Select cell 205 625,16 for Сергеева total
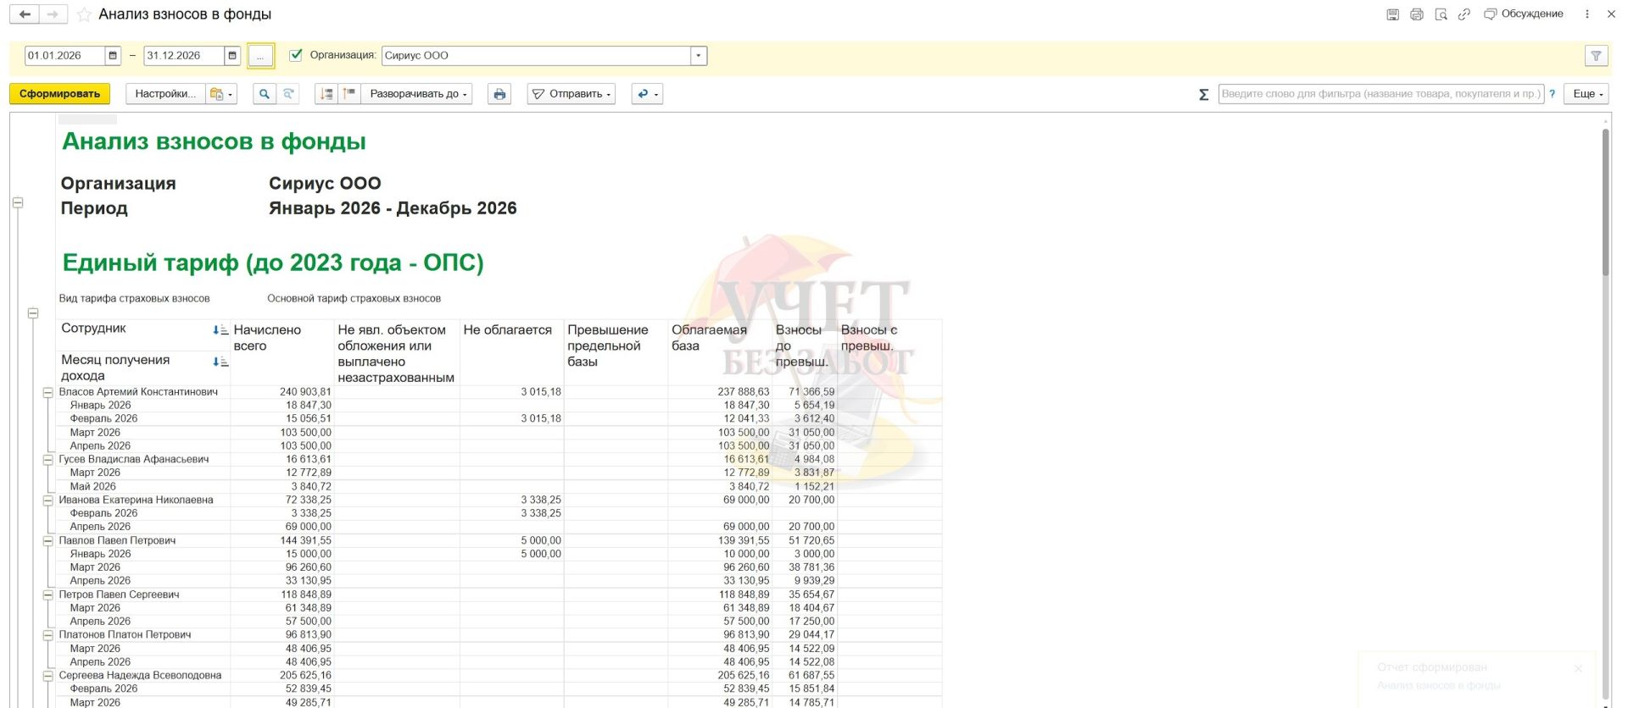Screen dimensions: 1628x708 click(282, 676)
